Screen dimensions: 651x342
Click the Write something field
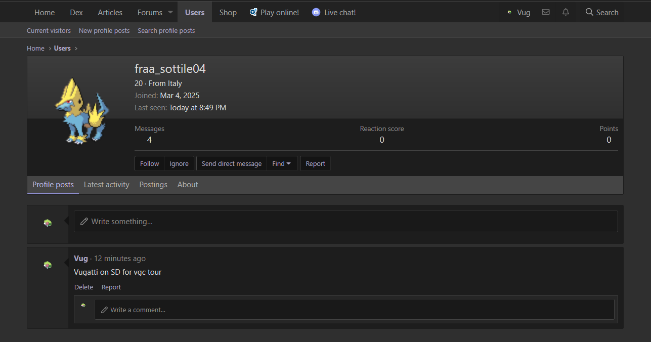pyautogui.click(x=346, y=222)
